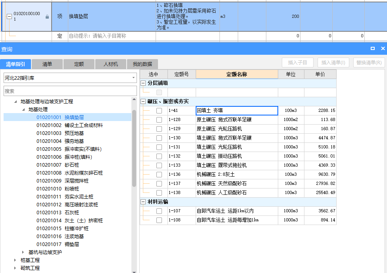Select 010201005 振冲密实(不填料)
Image resolution: width=387 pixels, height=273 pixels.
point(69,149)
